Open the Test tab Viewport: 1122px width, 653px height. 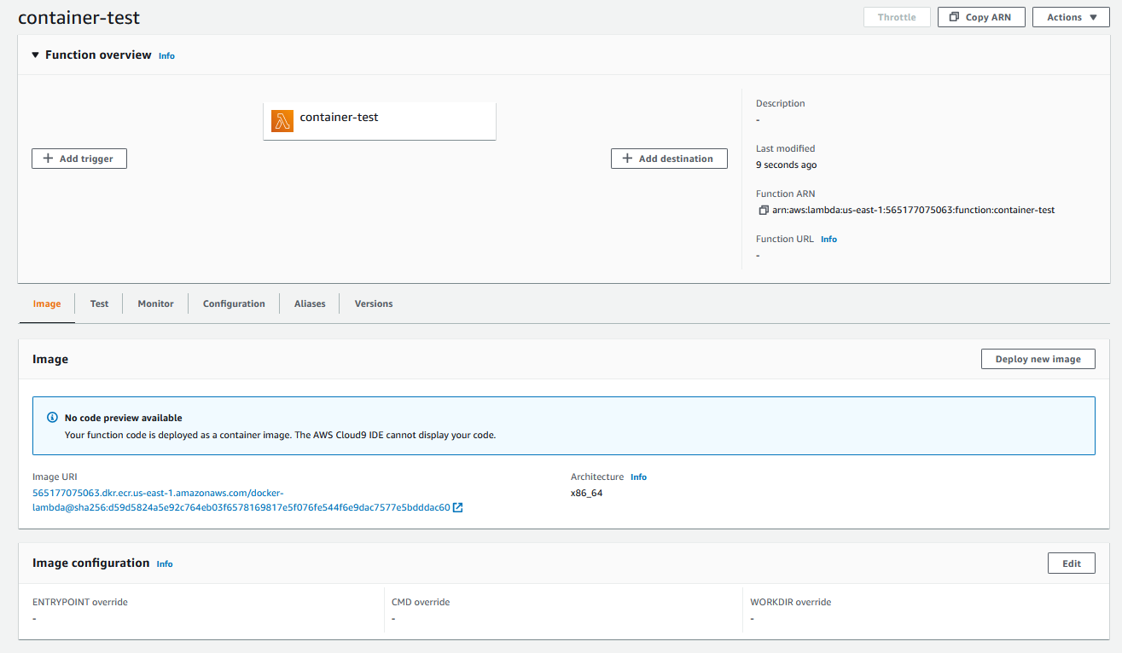pyautogui.click(x=99, y=303)
